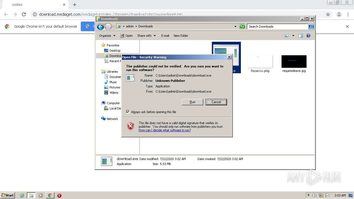Show hidden system tray icons
The image size is (354, 199).
(308, 195)
